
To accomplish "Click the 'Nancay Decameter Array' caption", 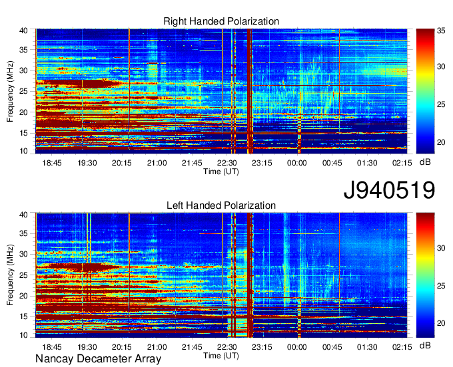I will 98,358.
